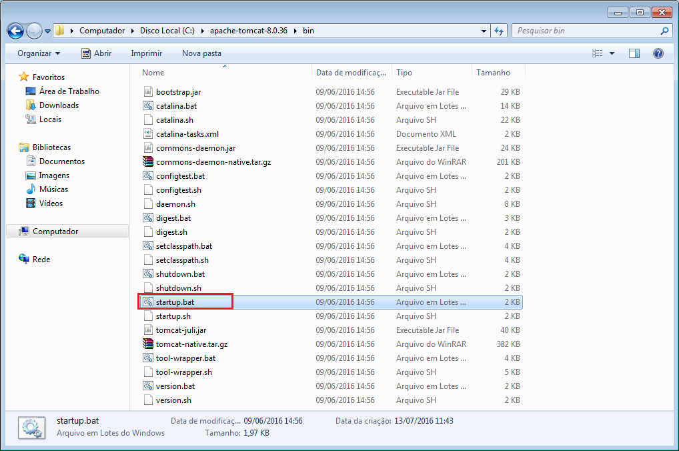Image resolution: width=679 pixels, height=451 pixels.
Task: Expand the address bar history dropdown
Action: (484, 31)
